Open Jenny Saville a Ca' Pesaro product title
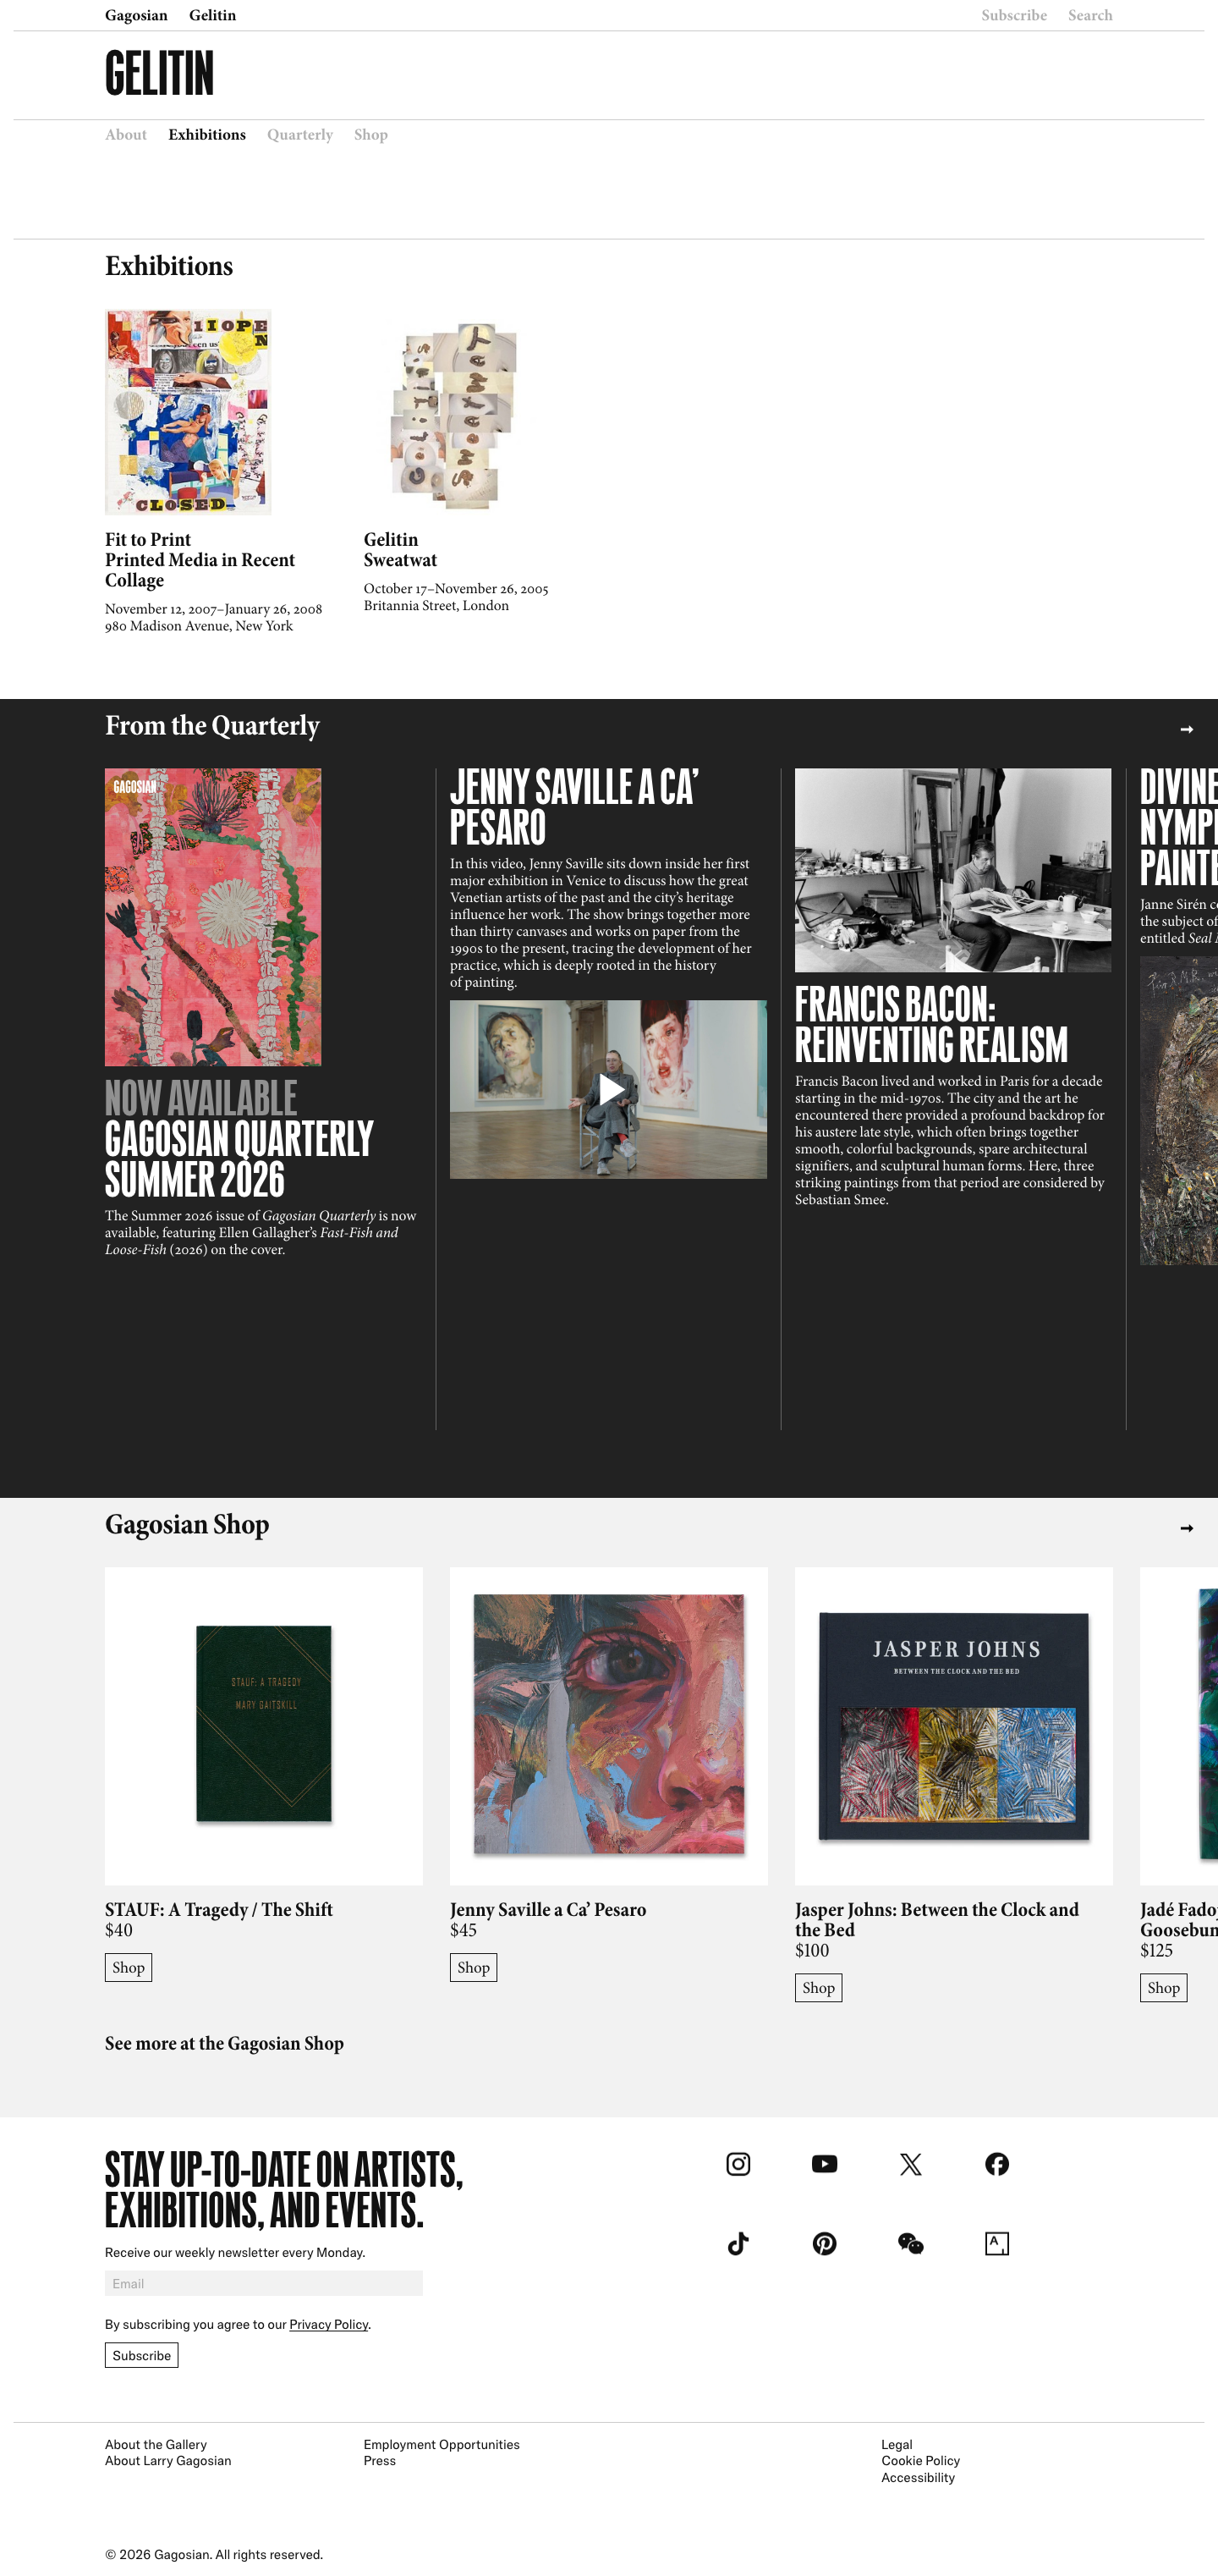Viewport: 1218px width, 2576px height. click(547, 1910)
